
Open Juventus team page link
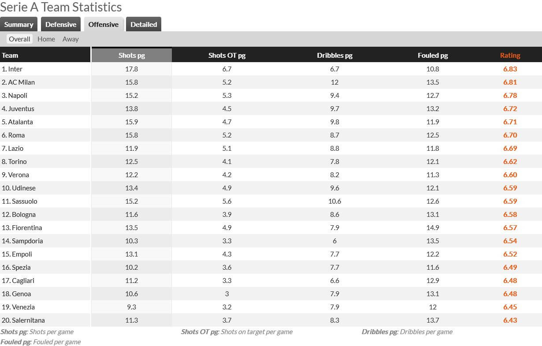pos(21,109)
